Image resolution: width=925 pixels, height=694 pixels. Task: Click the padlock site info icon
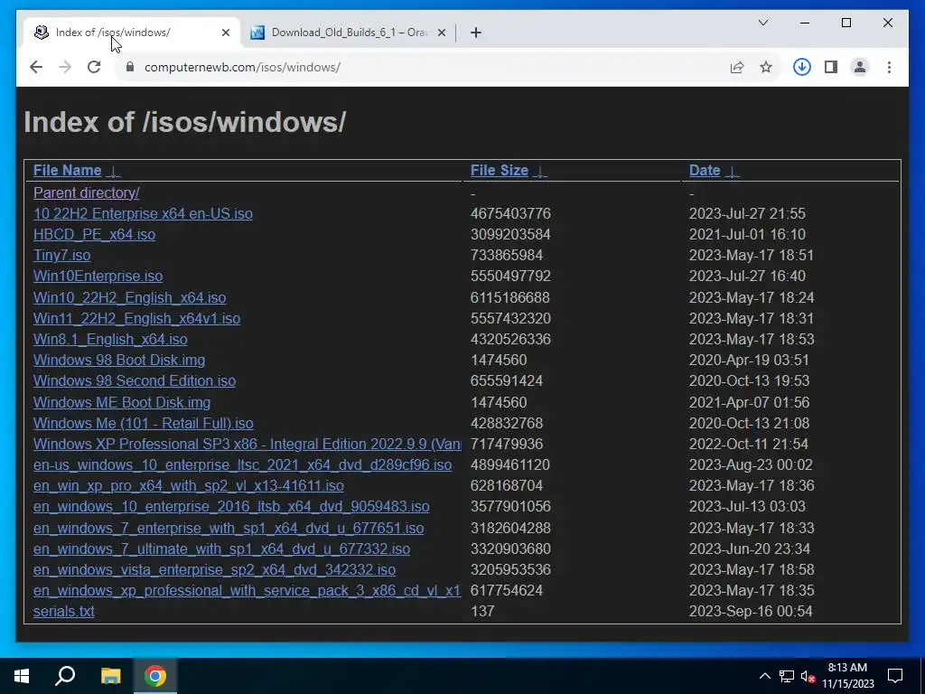tap(130, 67)
